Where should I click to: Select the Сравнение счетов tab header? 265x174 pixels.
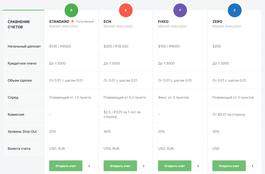click(19, 24)
